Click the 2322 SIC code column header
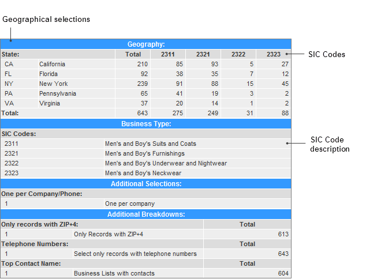 238,54
